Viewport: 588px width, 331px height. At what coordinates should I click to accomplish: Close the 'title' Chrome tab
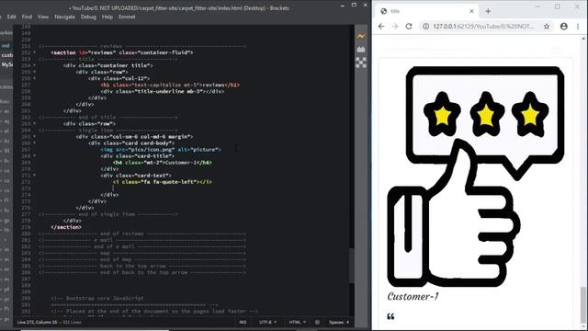471,11
